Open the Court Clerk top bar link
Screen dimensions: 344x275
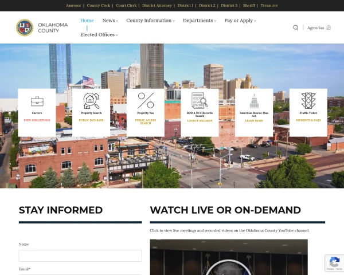126,6
